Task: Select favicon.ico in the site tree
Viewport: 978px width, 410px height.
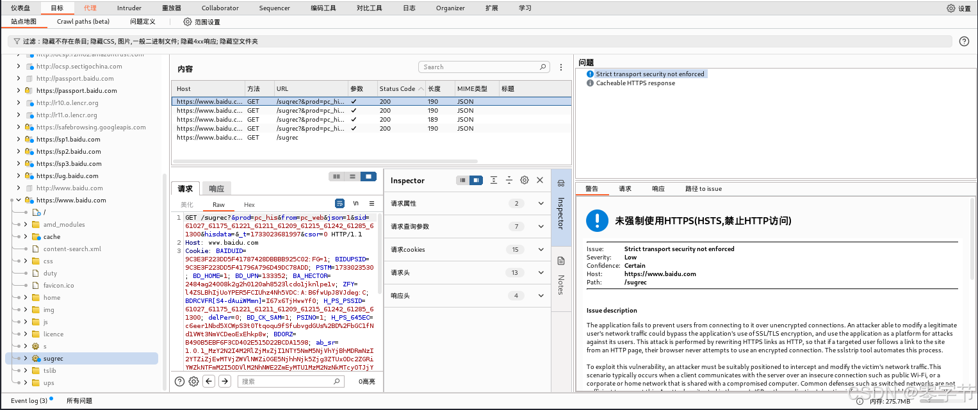Action: pyautogui.click(x=58, y=286)
